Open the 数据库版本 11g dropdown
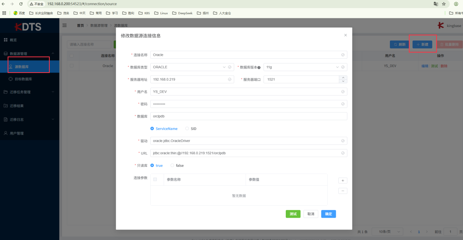Viewport: 463px width, 240px height. click(x=305, y=67)
